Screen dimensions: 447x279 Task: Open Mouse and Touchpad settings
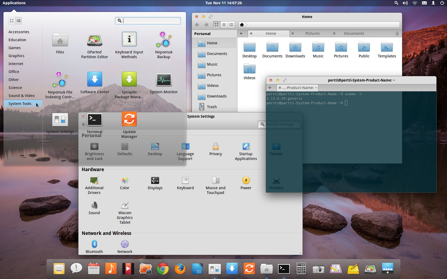[216, 181]
